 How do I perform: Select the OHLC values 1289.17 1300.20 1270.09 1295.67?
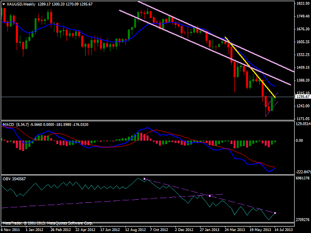[x=65, y=4]
